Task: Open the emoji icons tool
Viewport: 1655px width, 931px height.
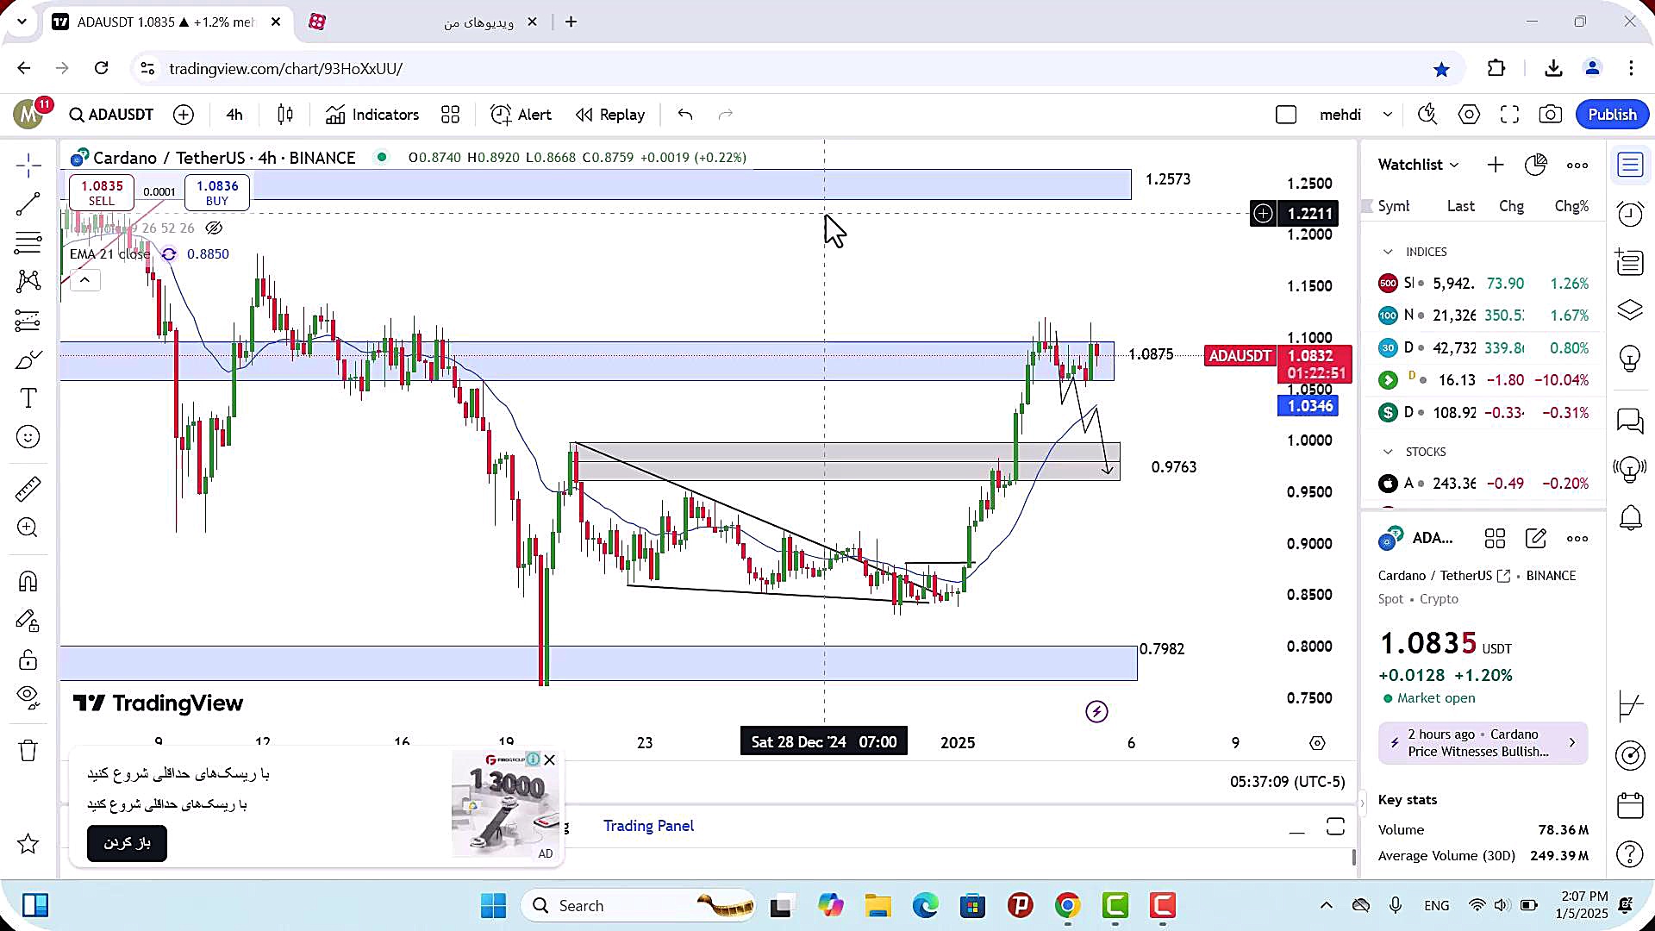Action: pos(28,437)
